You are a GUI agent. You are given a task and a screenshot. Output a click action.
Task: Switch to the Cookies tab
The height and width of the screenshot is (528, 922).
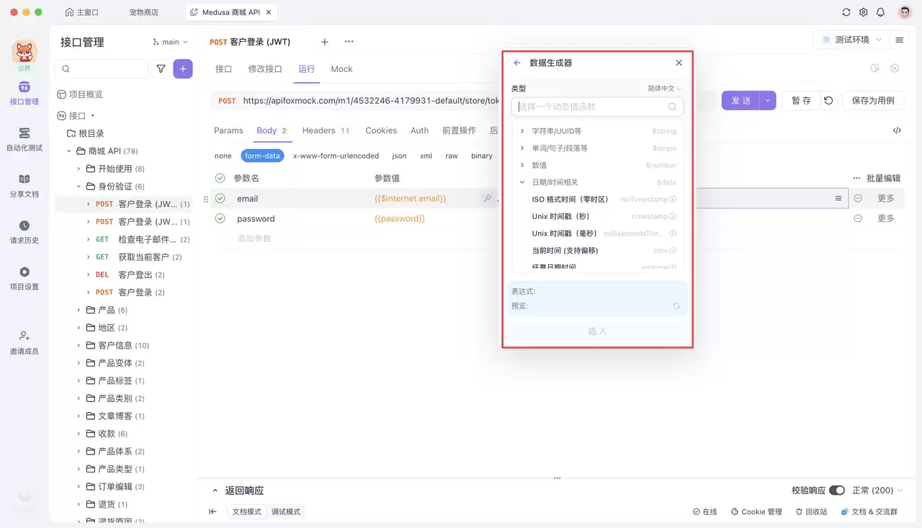[381, 130]
